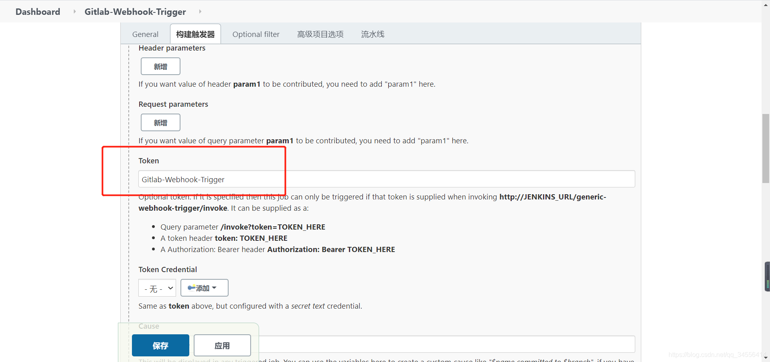Screen dimensions: 770x362
Task: Open the Gitlab-Webhook-Trigger project link
Action: click(135, 12)
